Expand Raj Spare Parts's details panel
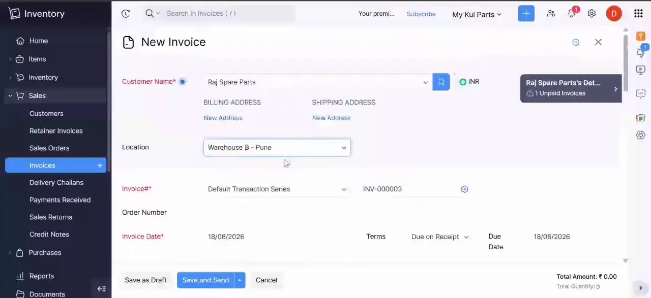The width and height of the screenshot is (651, 298). click(571, 88)
